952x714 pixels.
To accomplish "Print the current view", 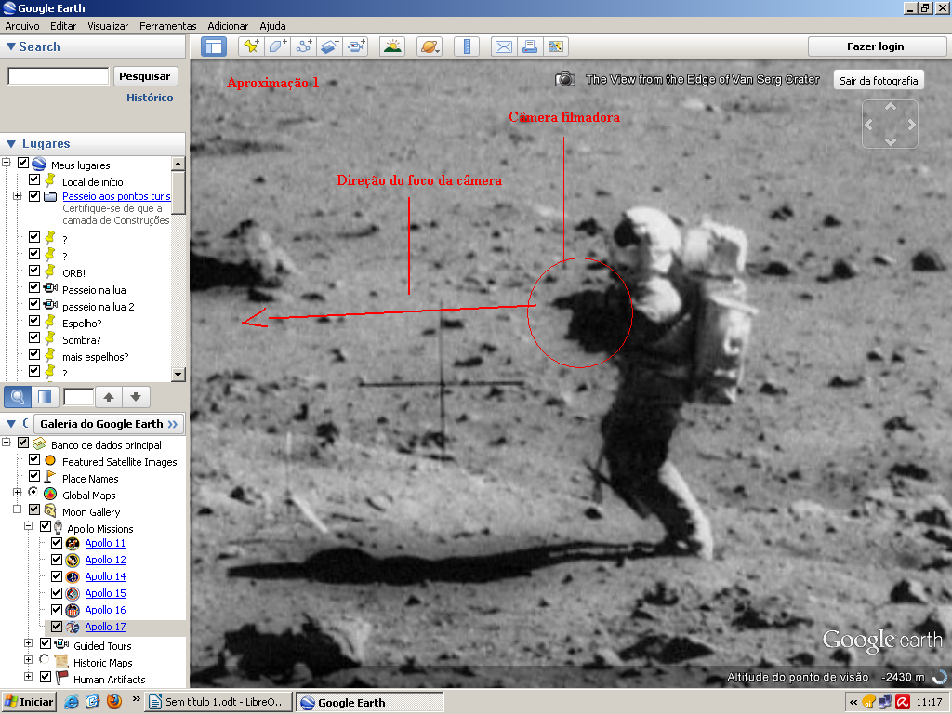I will 530,46.
